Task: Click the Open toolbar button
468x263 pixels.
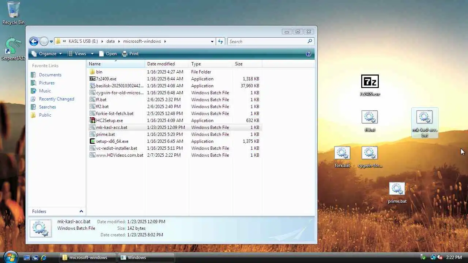Action: [x=108, y=54]
